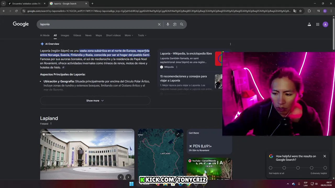
Task: Open the tab search chevron
Action: click(3, 4)
